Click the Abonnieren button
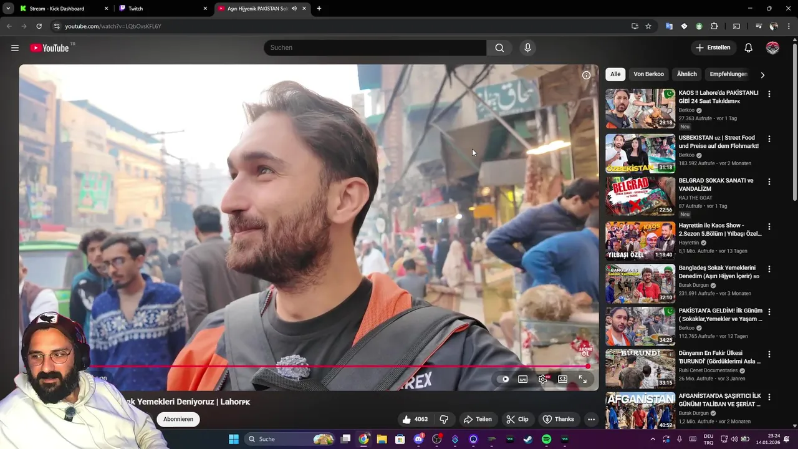The image size is (798, 449). [178, 419]
